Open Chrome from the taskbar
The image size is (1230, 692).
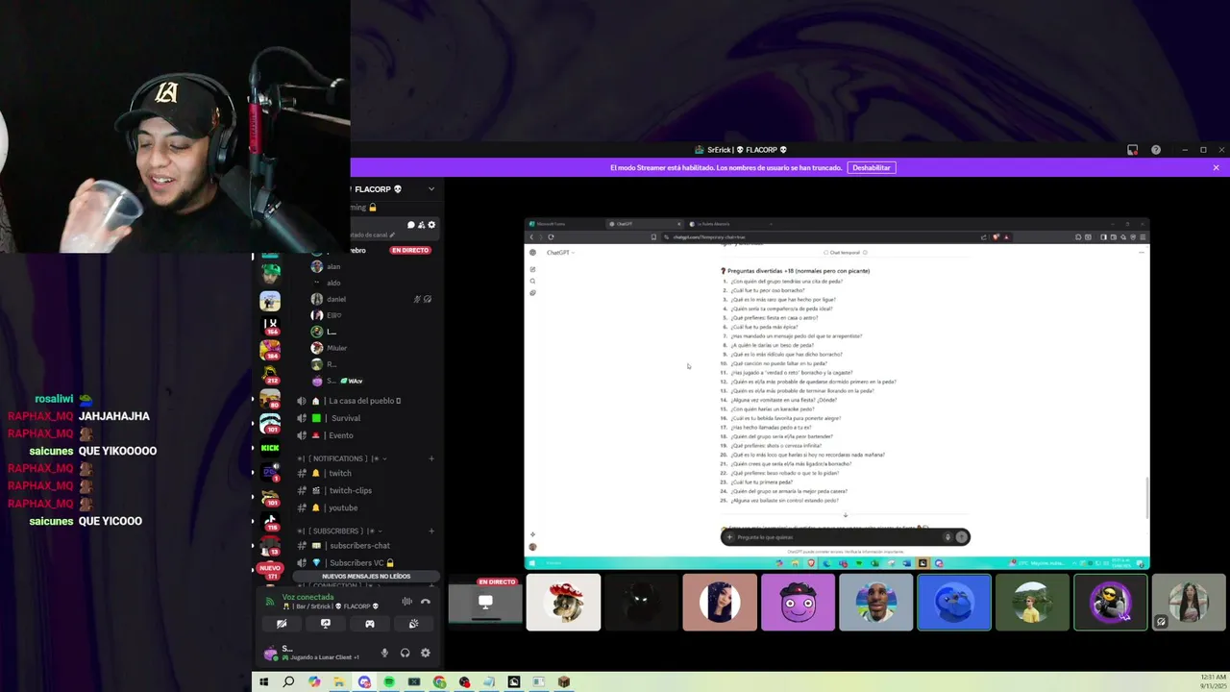pos(439,682)
